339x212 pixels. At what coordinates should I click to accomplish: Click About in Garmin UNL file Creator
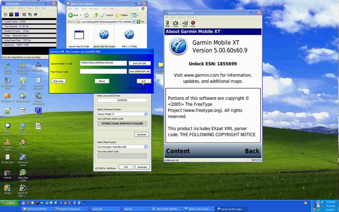coord(102,81)
